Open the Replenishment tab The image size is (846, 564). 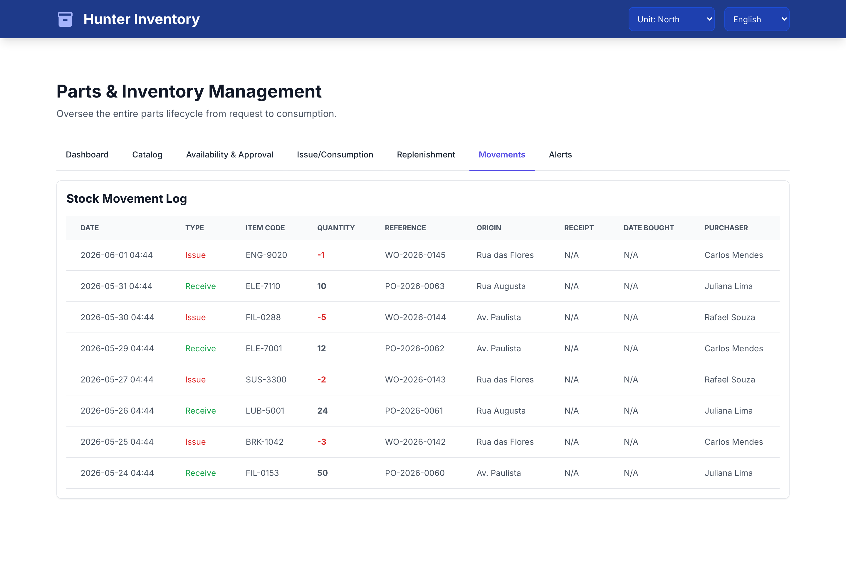[x=426, y=155]
